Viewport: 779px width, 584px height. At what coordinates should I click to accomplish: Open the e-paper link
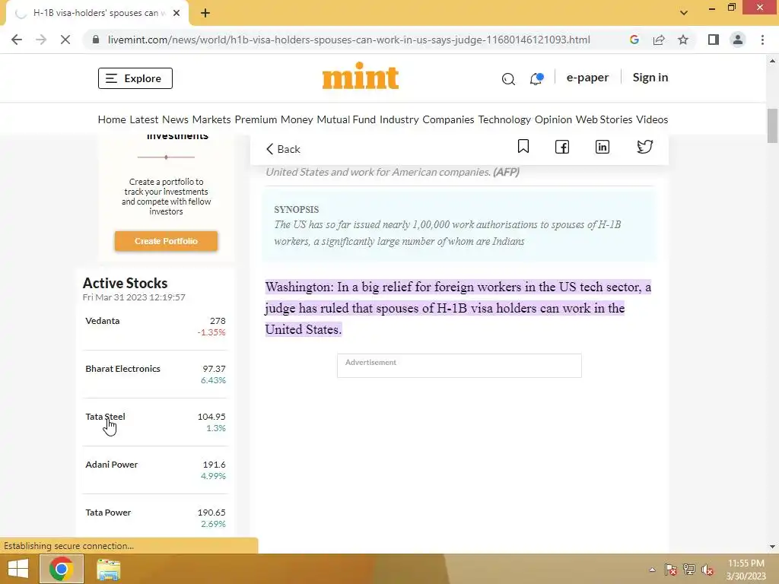587,78
